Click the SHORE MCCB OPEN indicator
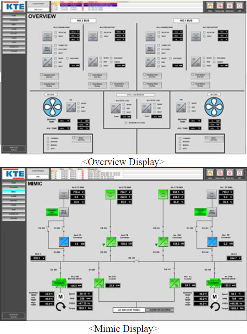 coord(159,310)
